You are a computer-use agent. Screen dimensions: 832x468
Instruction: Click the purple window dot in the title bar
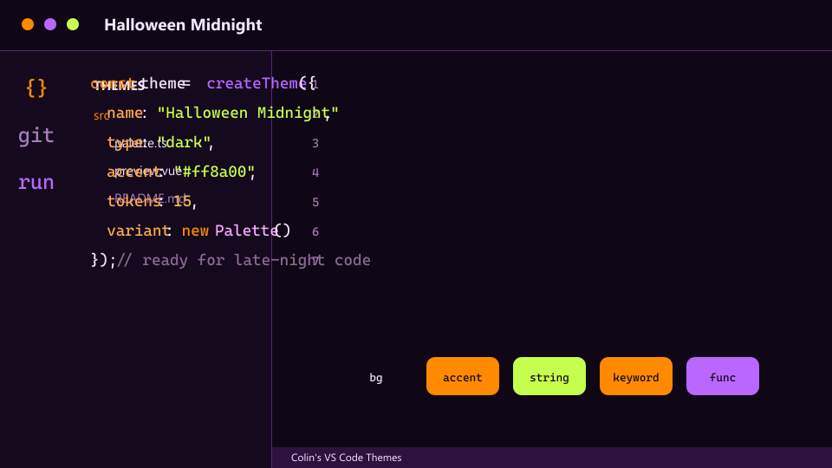coord(50,24)
